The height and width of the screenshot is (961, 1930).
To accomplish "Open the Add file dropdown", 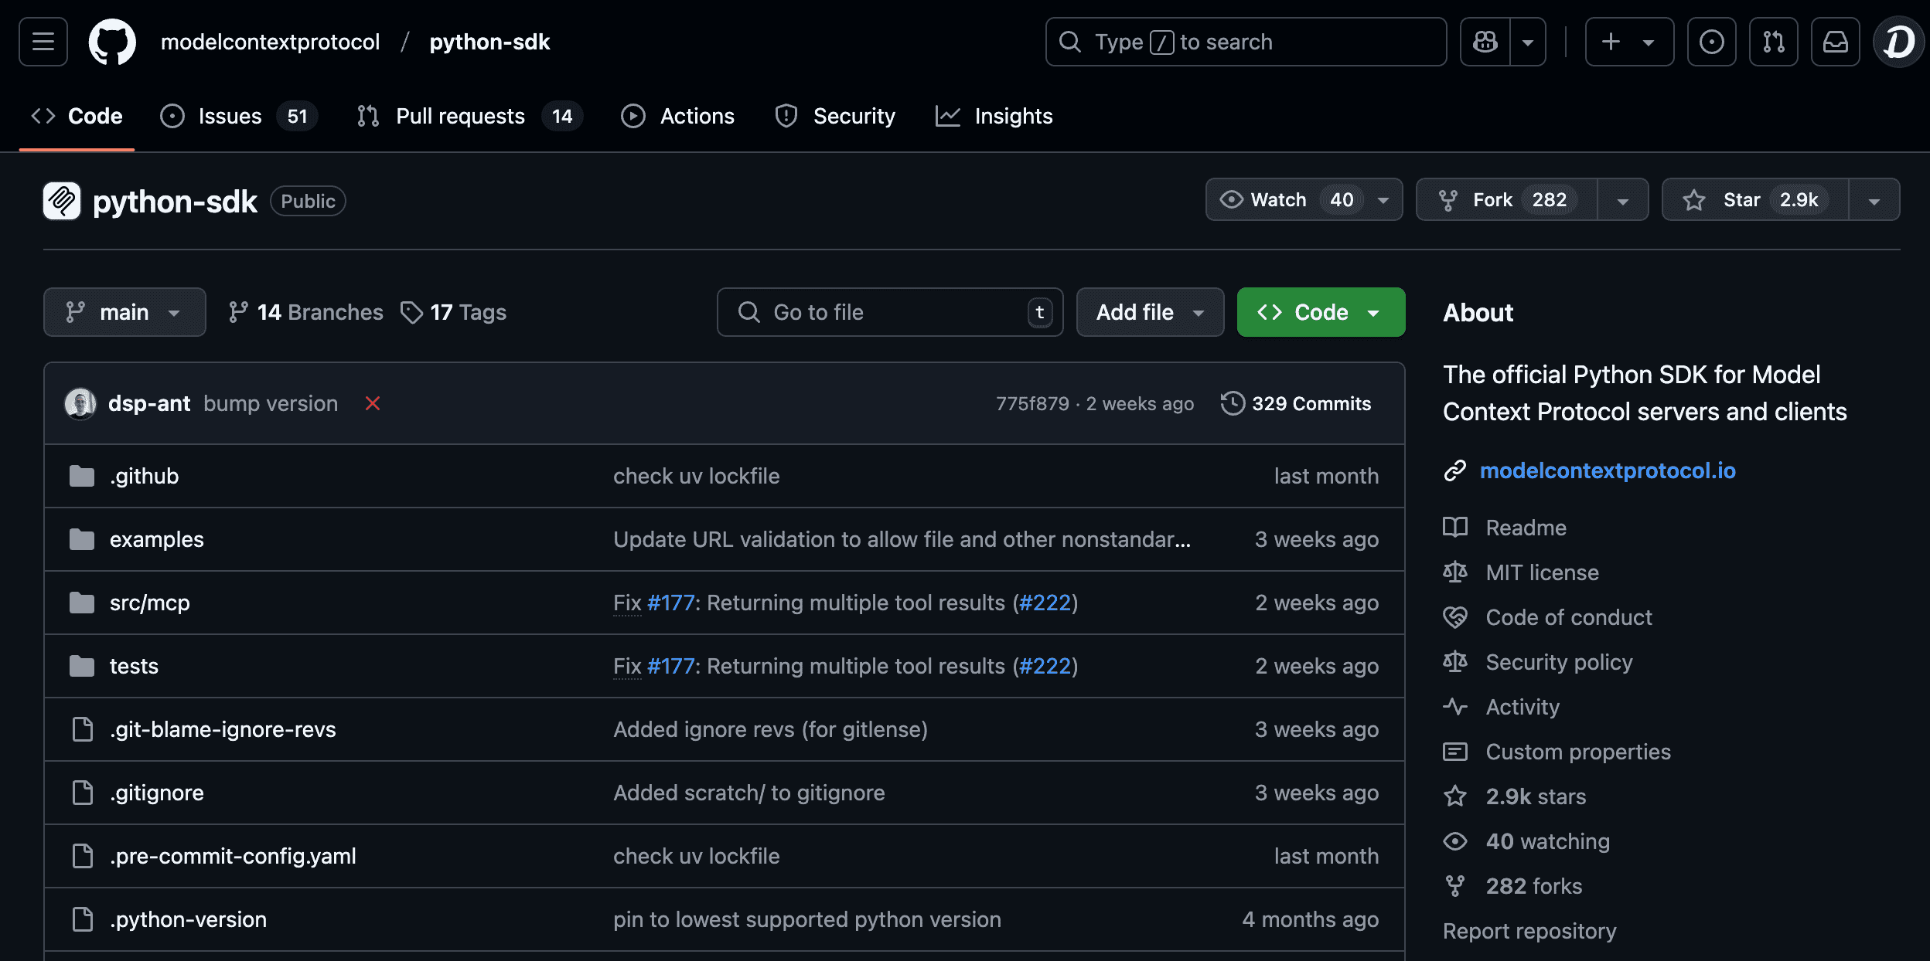I will point(1150,312).
